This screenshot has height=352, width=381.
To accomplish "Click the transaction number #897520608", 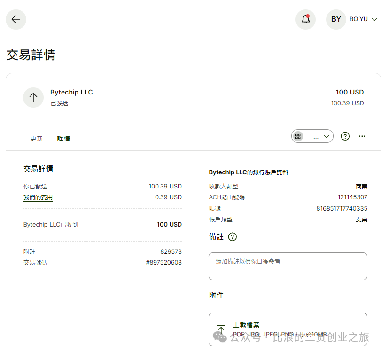I will click(x=164, y=263).
